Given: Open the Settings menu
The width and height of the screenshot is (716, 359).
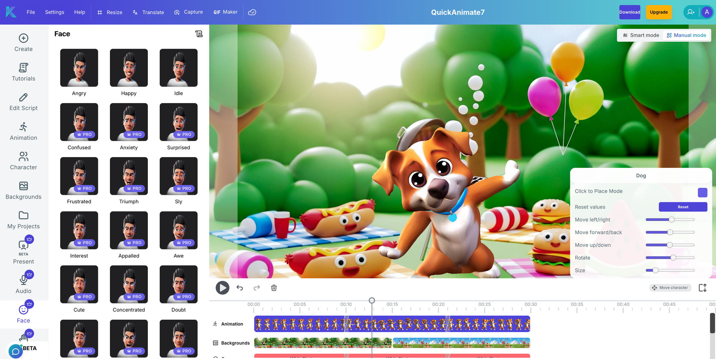Looking at the screenshot, I should tap(54, 12).
